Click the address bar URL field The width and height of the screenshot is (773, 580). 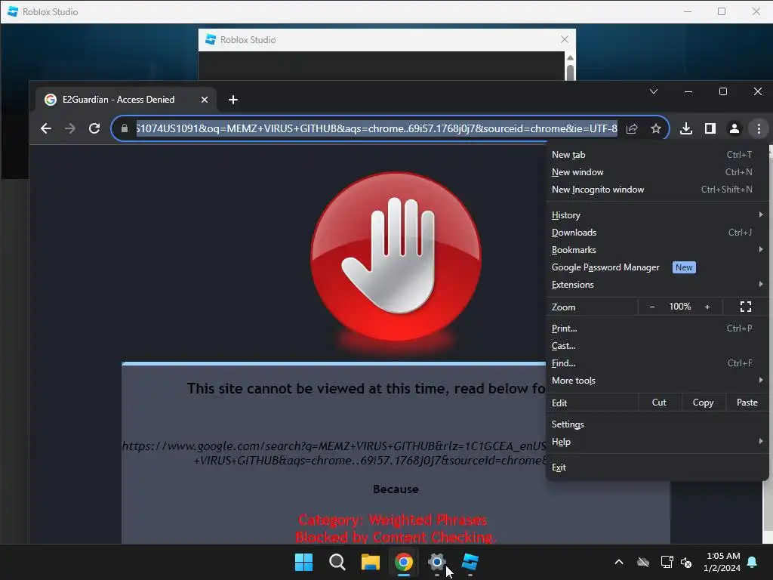377,128
